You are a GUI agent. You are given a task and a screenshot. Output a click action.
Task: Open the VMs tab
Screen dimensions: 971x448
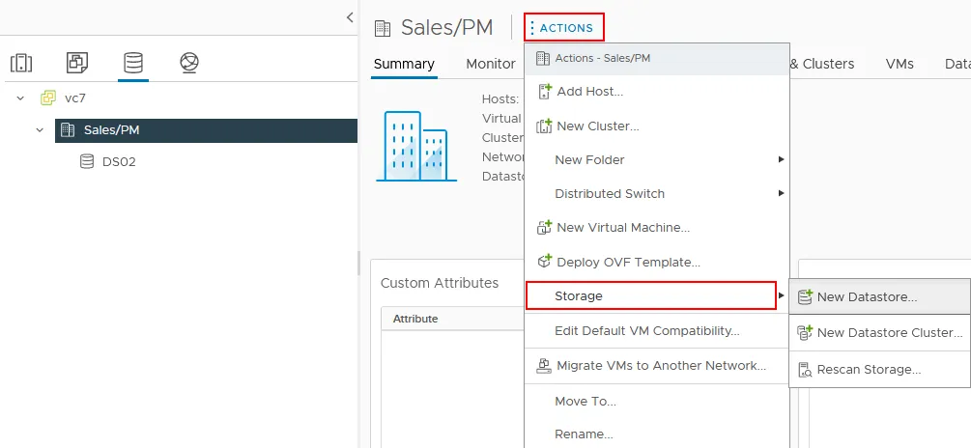click(x=900, y=64)
